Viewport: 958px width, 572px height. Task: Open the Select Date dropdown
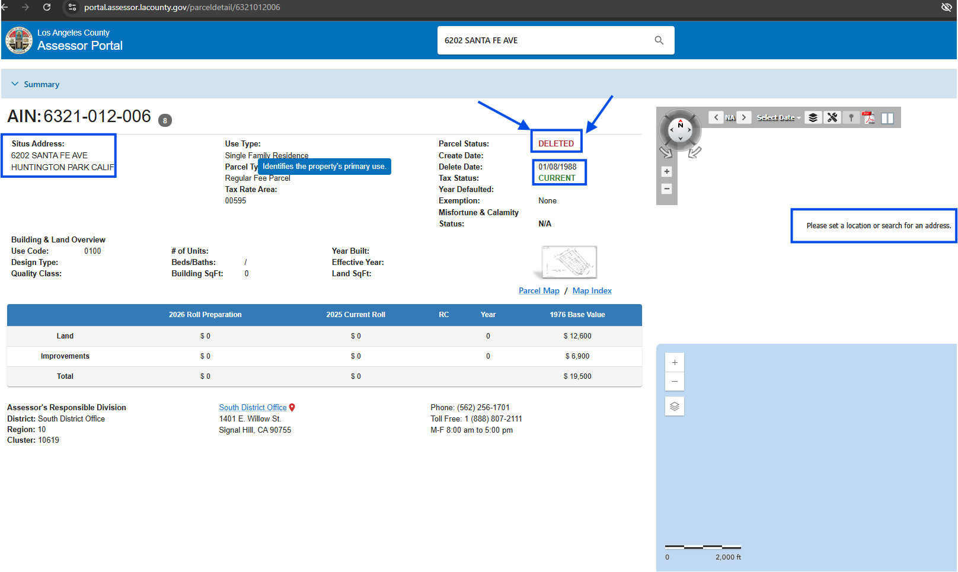point(778,118)
